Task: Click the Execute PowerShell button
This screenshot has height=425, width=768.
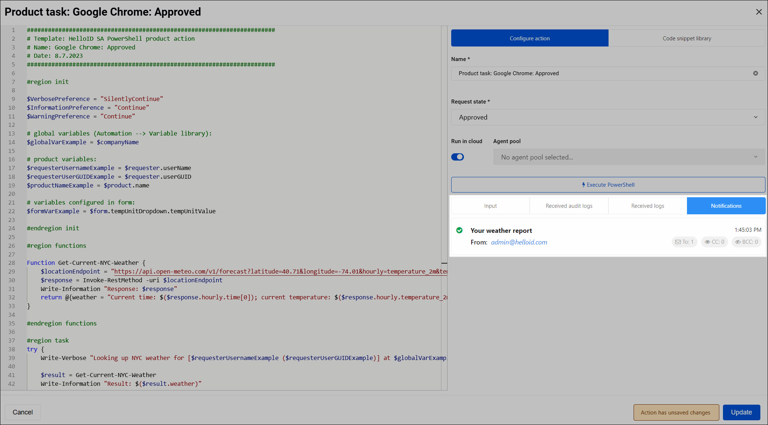Action: pyautogui.click(x=608, y=185)
